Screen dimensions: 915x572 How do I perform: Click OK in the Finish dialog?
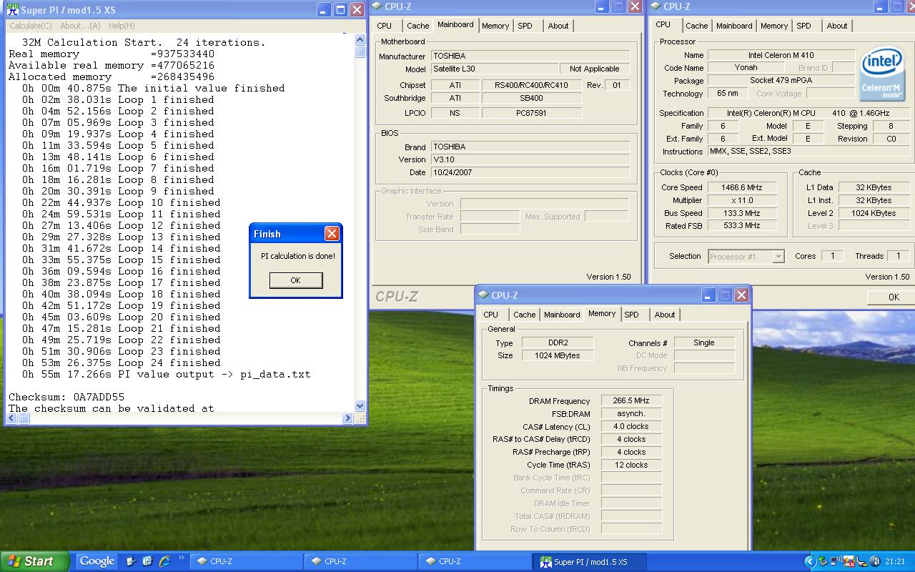coord(295,280)
